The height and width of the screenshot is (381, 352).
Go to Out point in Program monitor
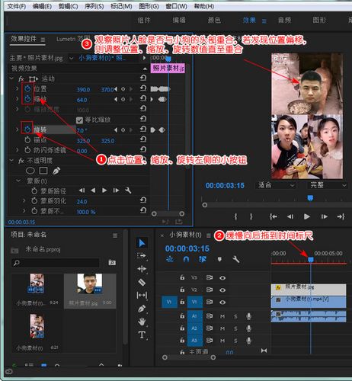point(341,216)
